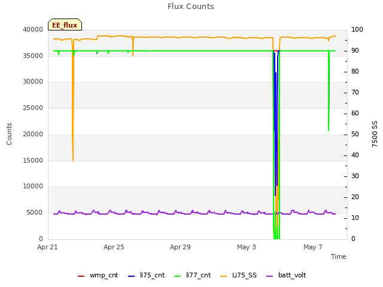Click the 100 right axis value
This screenshot has width=383, height=287.
point(357,29)
